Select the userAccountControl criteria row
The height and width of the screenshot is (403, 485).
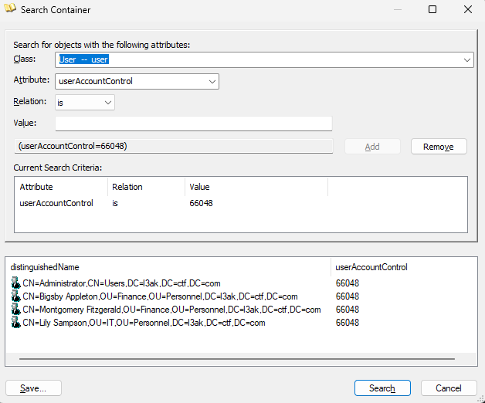[56, 204]
